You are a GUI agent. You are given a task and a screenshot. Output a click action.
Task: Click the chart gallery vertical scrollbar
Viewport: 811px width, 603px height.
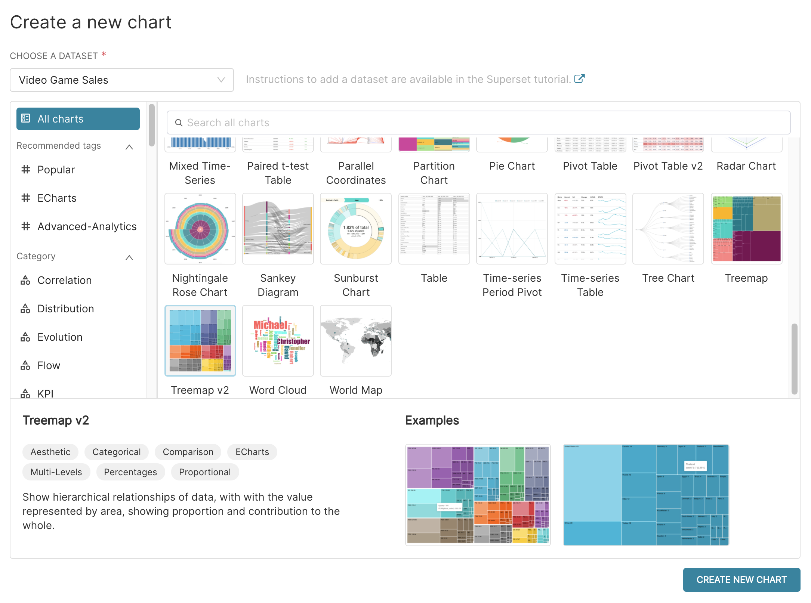pyautogui.click(x=794, y=358)
